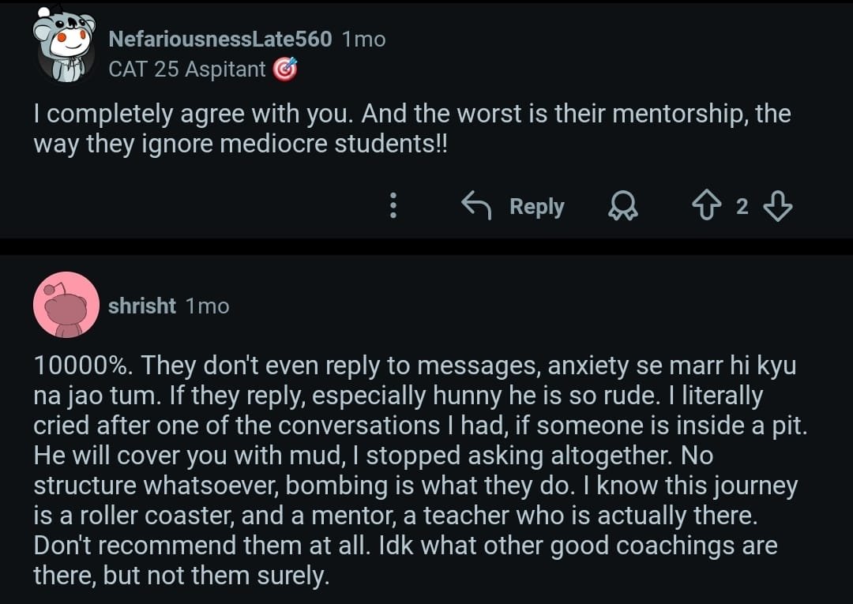853x604 pixels.
Task: Click the target emoji in user flair
Action: (x=284, y=69)
